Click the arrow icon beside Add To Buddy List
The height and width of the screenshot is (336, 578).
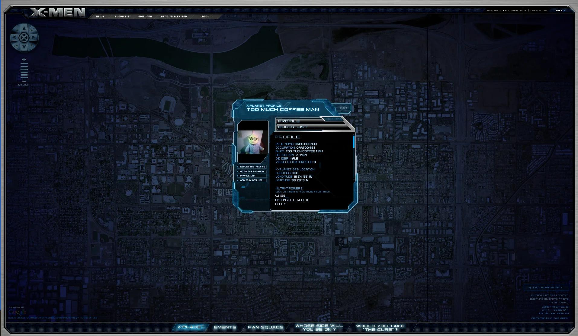[x=238, y=180]
